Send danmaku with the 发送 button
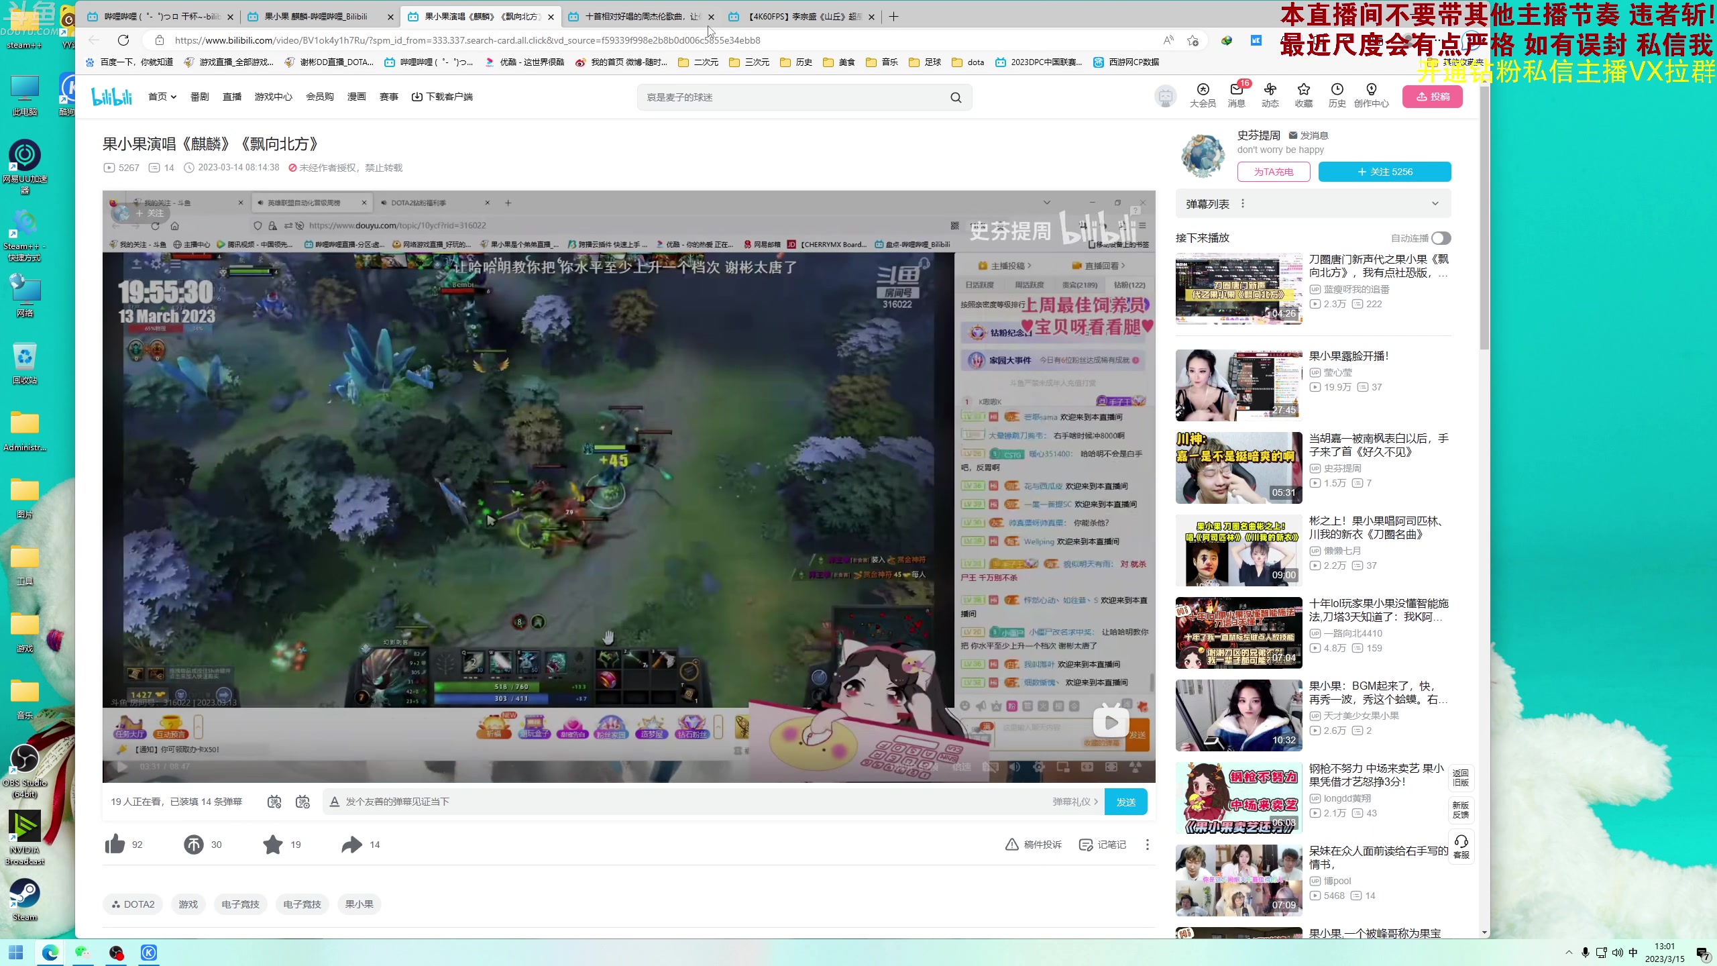This screenshot has width=1717, height=966. coord(1125,802)
